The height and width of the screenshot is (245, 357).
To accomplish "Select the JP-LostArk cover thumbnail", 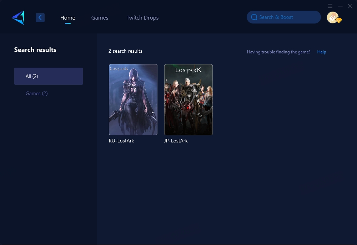I will (x=188, y=100).
